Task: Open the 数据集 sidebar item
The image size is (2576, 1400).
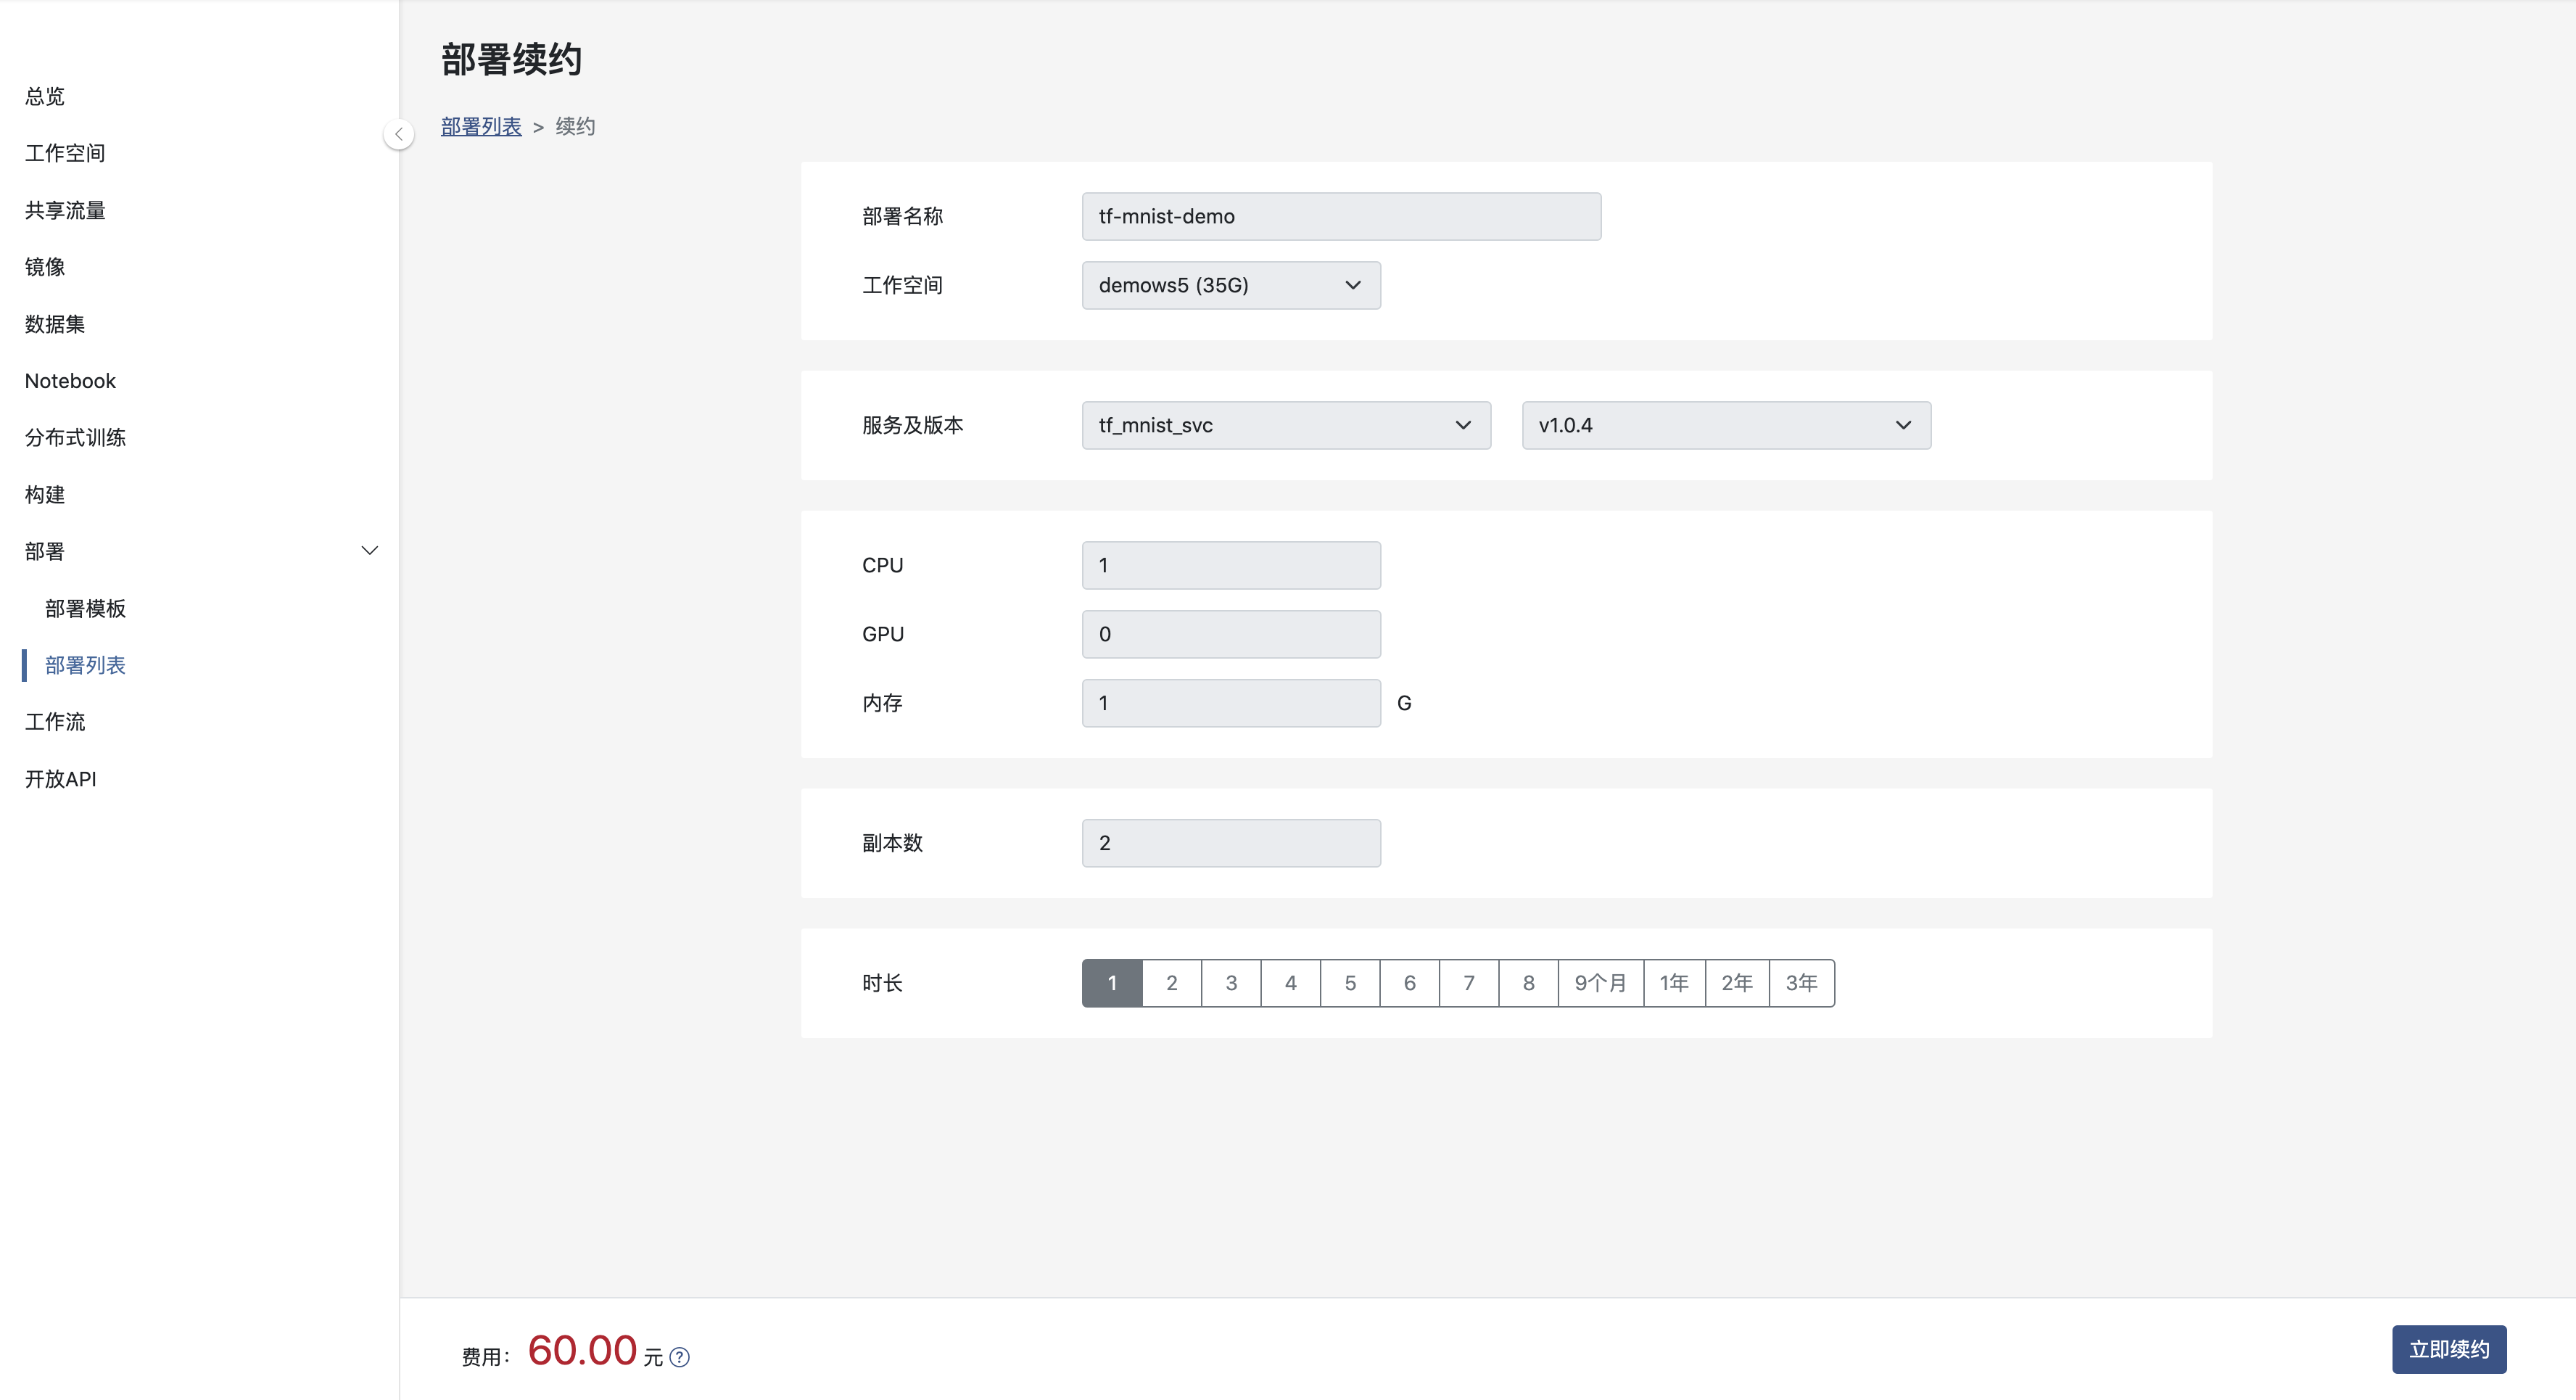Action: (x=55, y=324)
